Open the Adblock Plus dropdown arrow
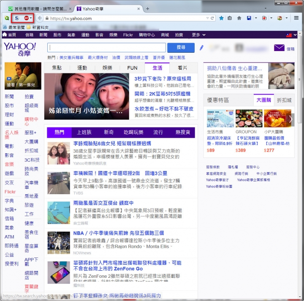 31,18
